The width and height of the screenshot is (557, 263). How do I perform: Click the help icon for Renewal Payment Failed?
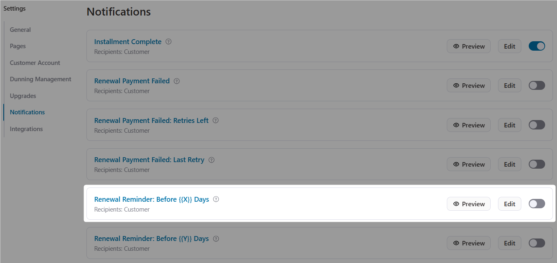(177, 81)
